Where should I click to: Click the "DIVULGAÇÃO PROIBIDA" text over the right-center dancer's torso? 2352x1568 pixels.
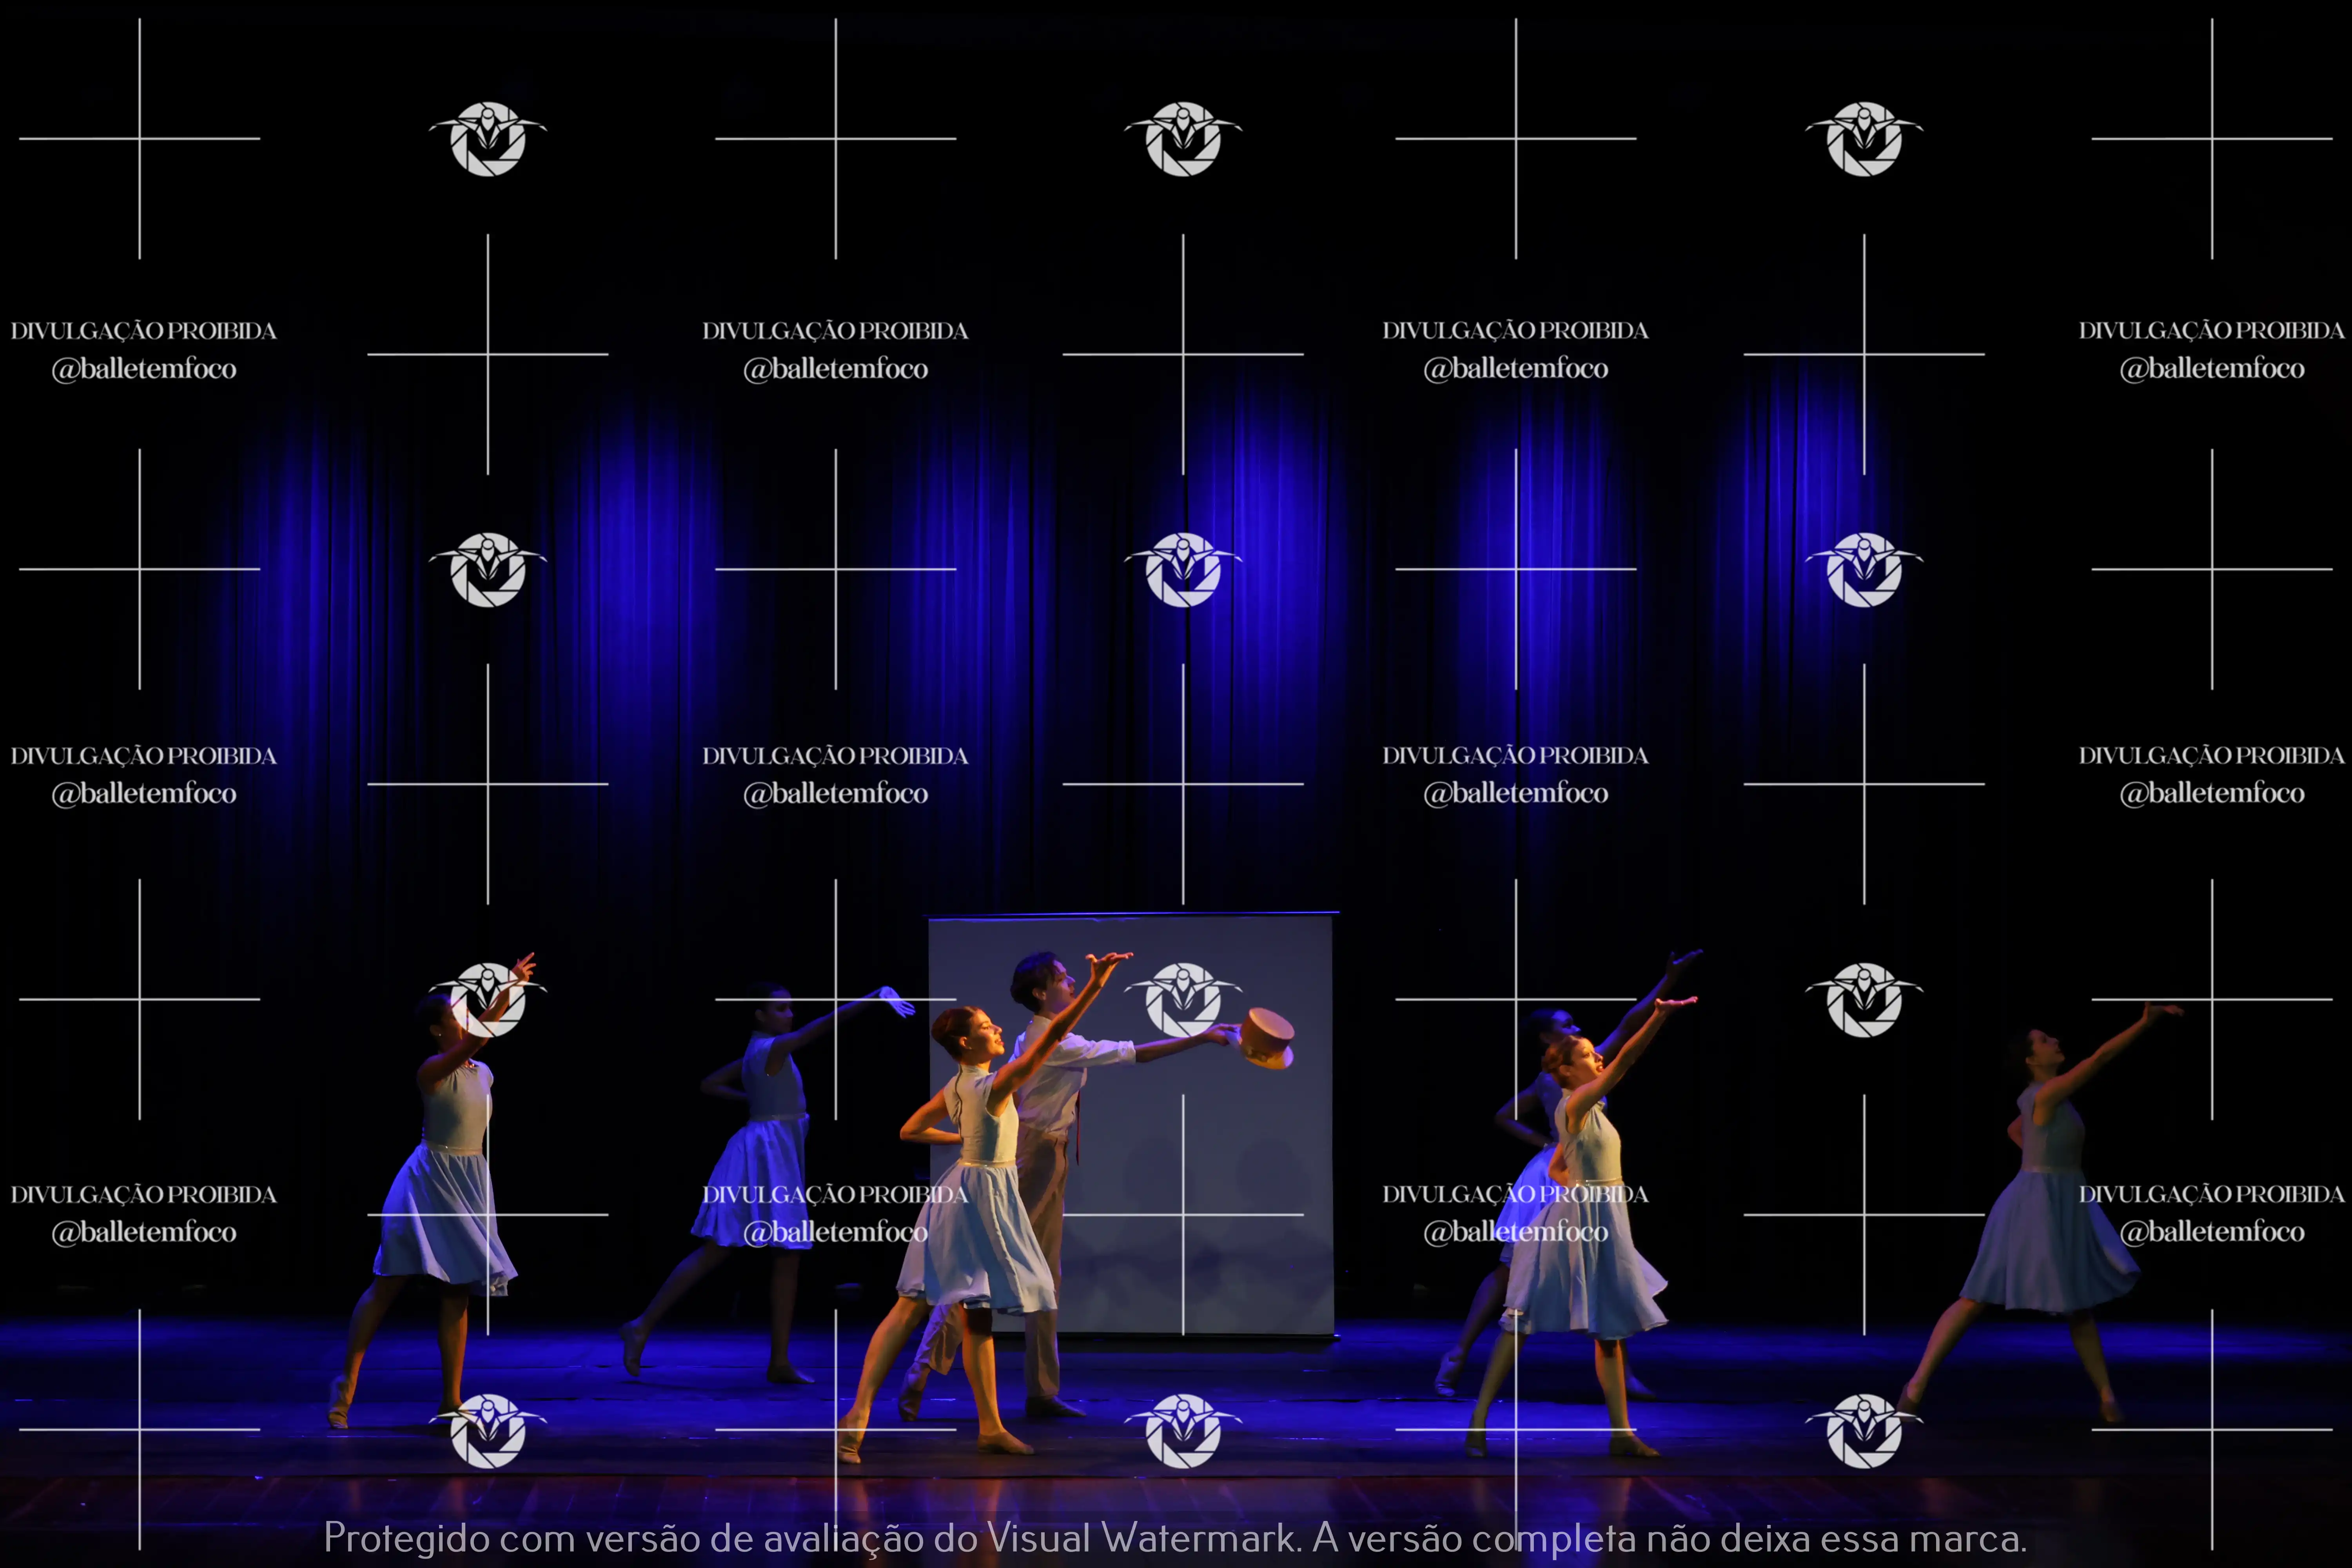point(1515,1194)
